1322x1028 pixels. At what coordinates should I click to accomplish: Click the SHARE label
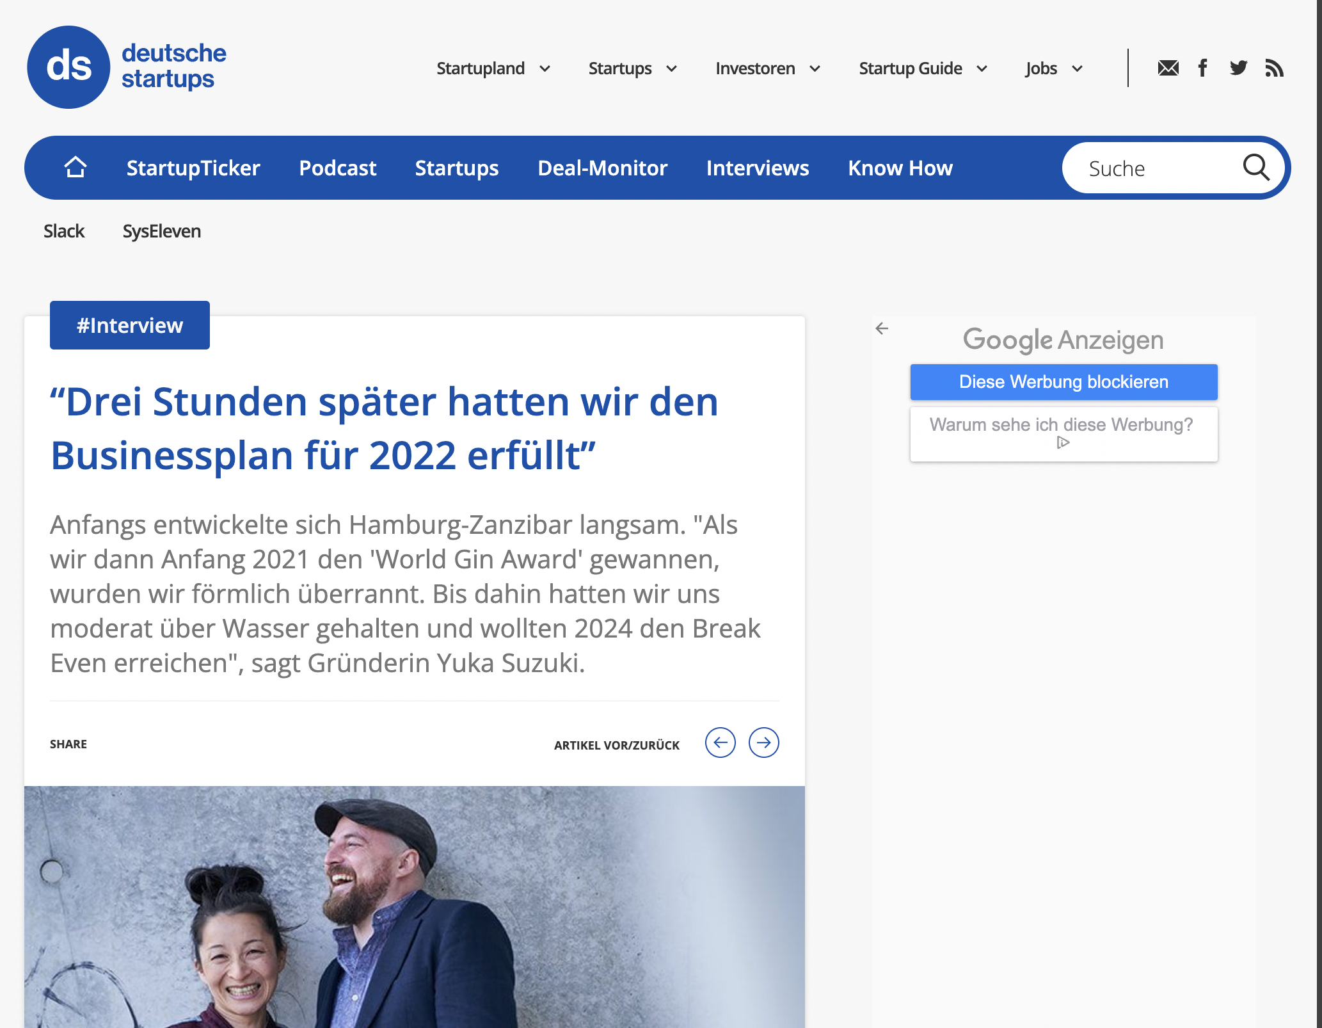(68, 744)
